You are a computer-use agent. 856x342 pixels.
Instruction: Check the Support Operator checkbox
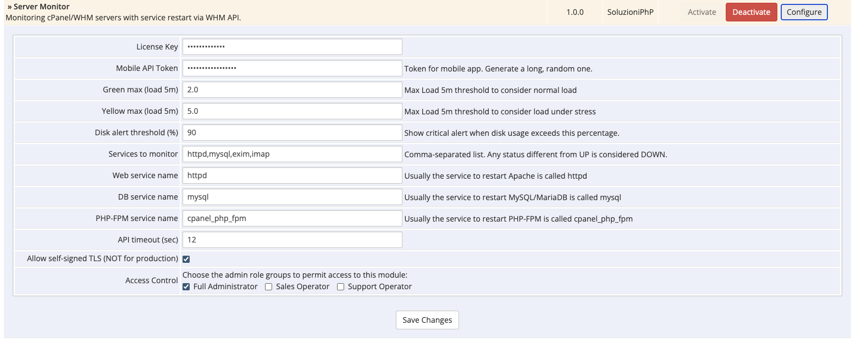pyautogui.click(x=341, y=286)
